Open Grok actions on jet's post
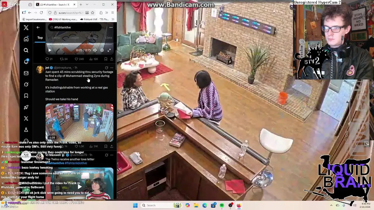374x210 pixels. point(106,68)
